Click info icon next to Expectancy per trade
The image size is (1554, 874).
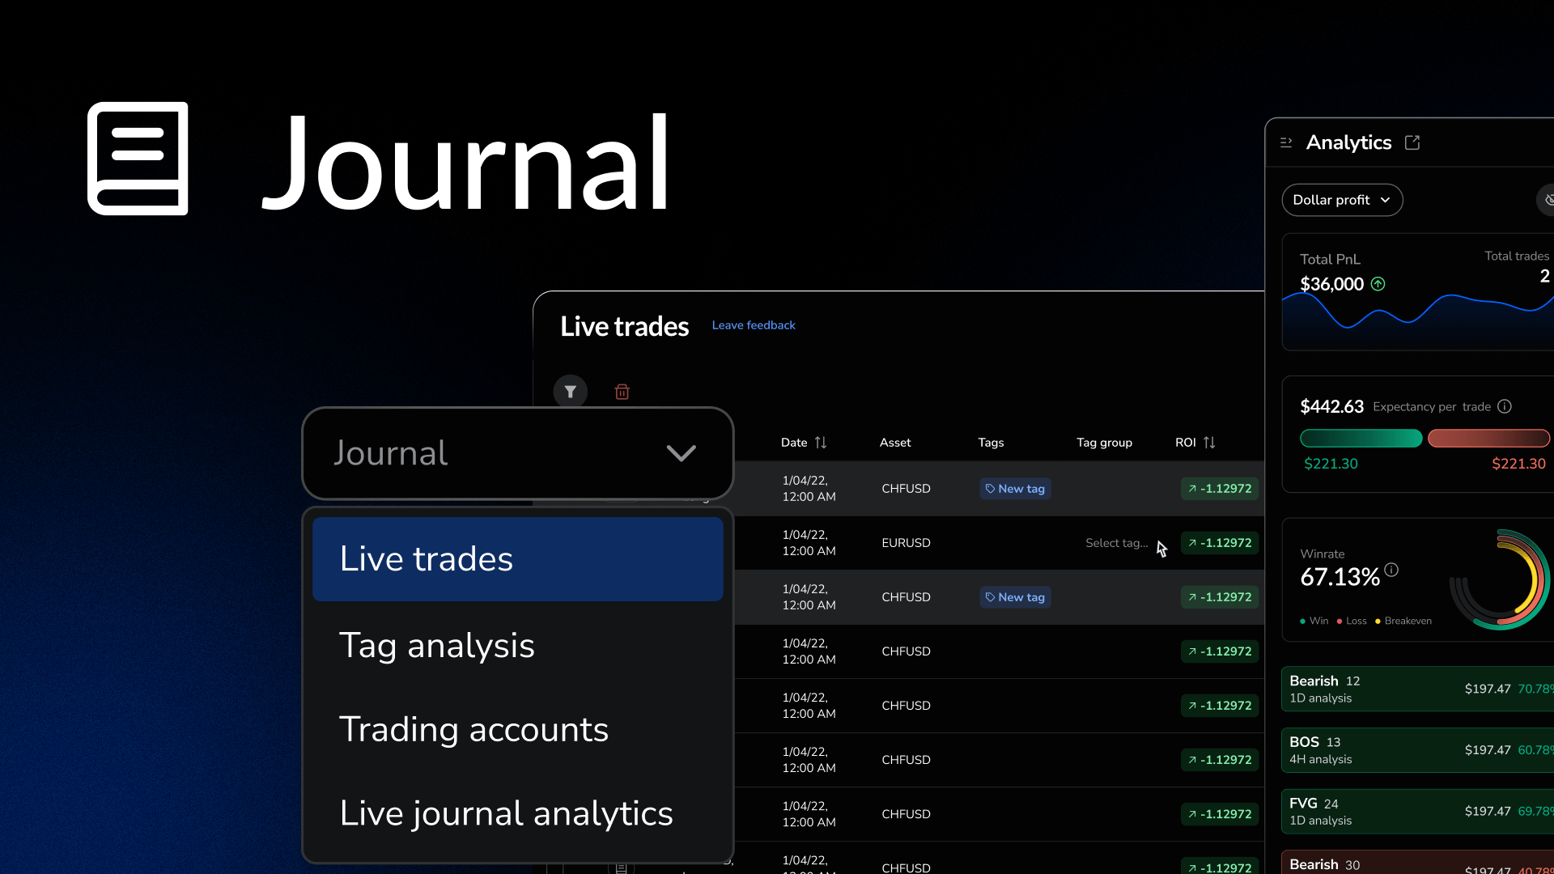coord(1505,406)
